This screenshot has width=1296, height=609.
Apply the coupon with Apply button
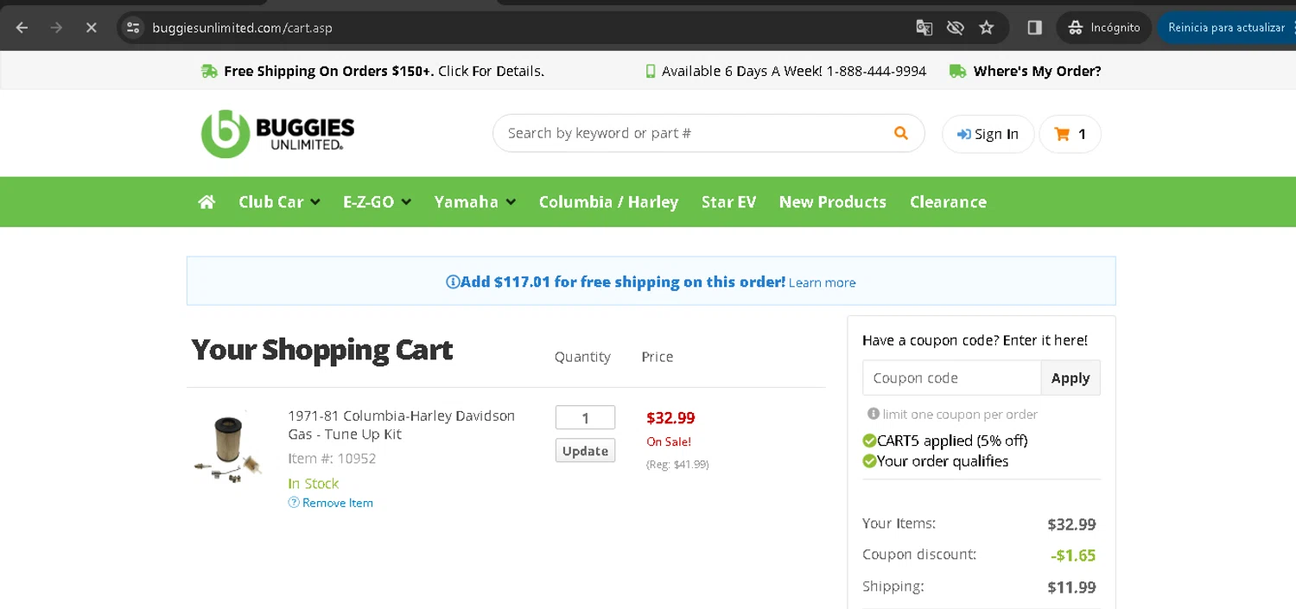pyautogui.click(x=1070, y=377)
